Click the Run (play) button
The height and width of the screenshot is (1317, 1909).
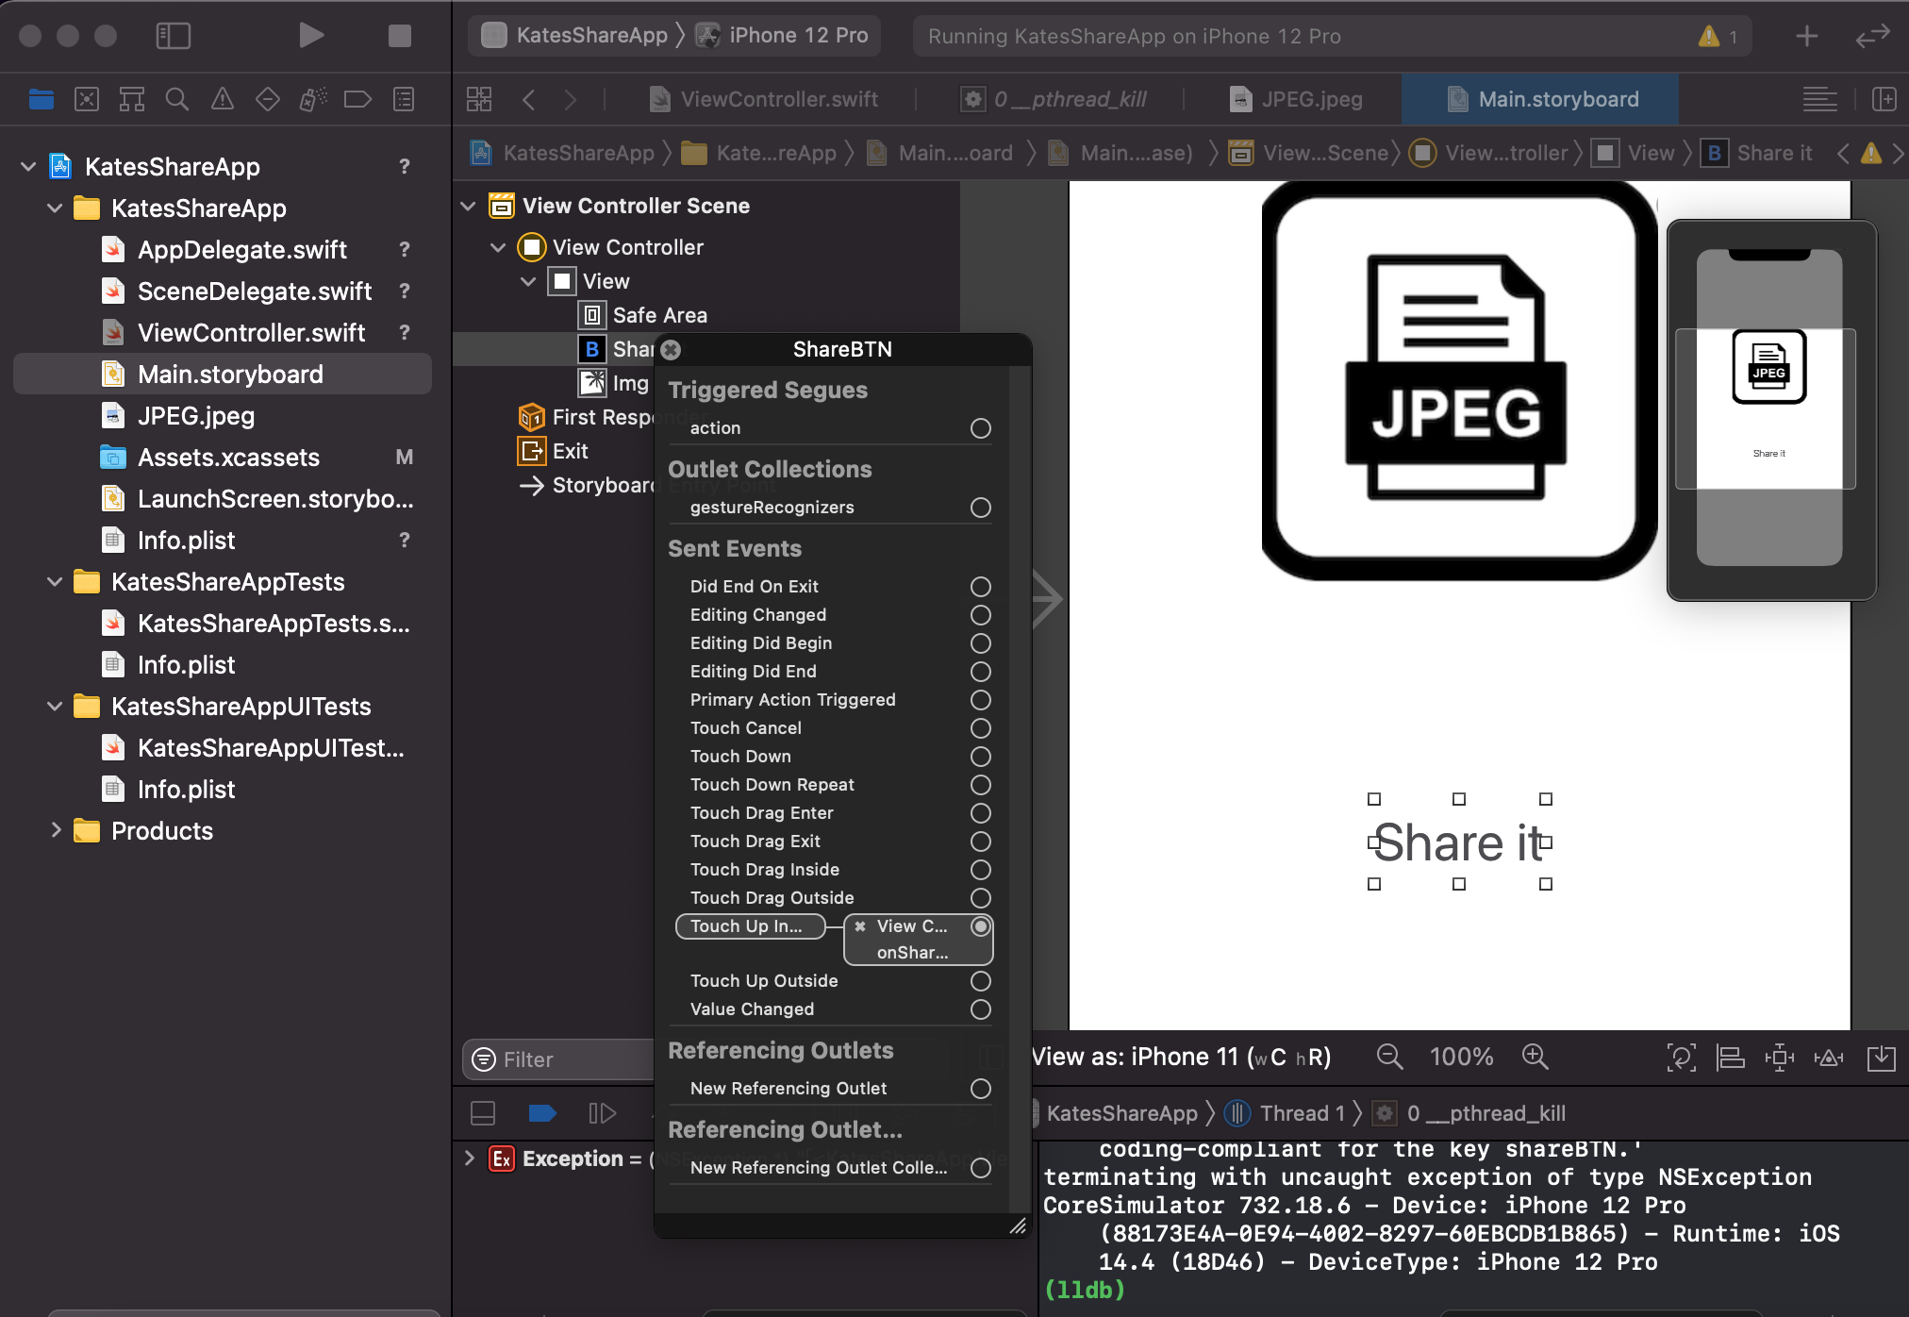(310, 36)
